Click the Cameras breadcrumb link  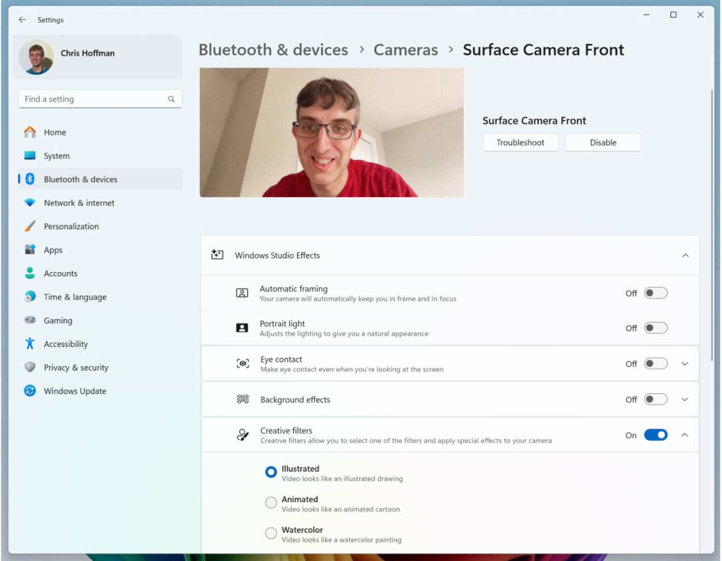tap(406, 50)
